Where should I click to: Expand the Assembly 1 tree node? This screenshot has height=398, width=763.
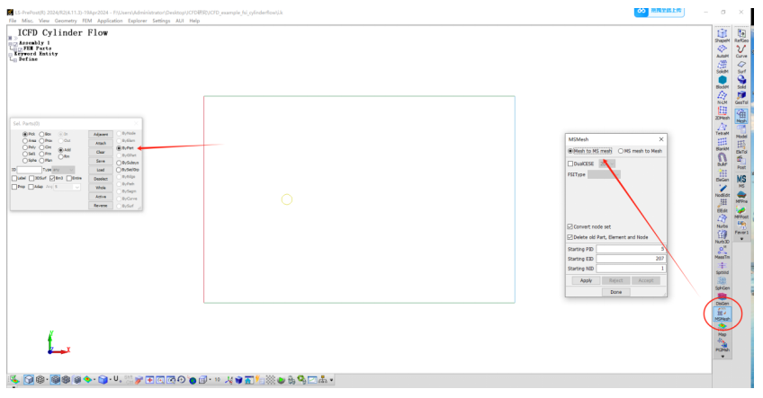pyautogui.click(x=10, y=43)
